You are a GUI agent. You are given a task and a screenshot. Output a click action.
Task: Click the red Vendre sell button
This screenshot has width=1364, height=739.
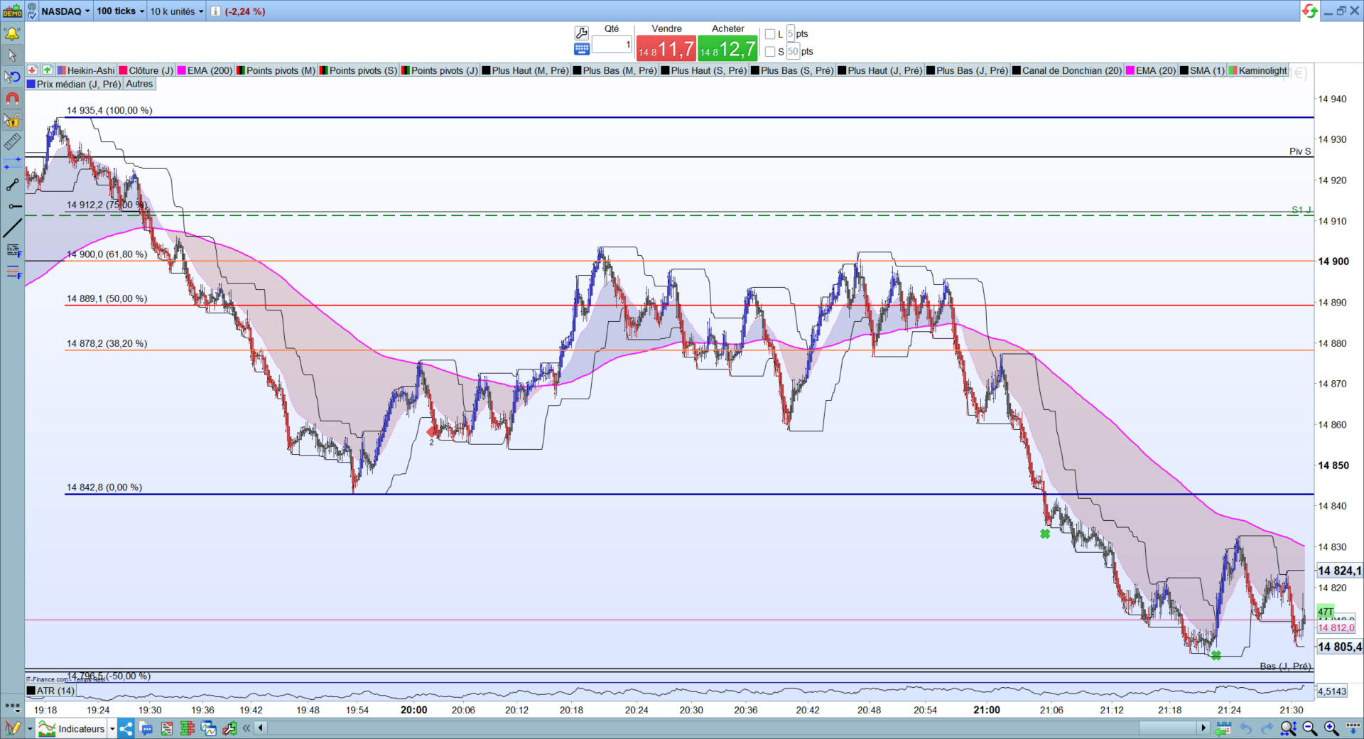click(x=666, y=48)
